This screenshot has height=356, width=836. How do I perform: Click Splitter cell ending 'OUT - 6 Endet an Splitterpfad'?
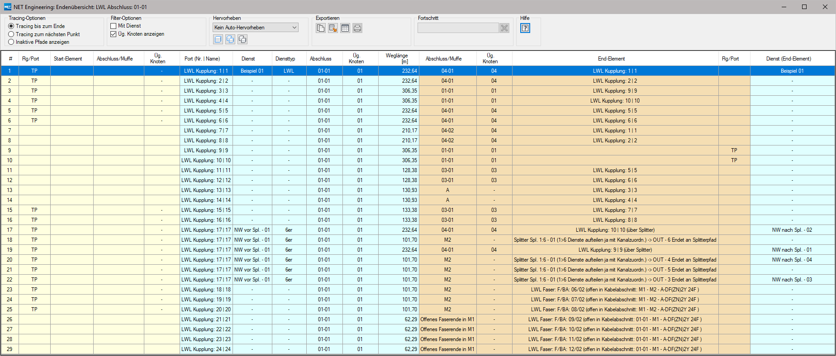click(x=615, y=240)
